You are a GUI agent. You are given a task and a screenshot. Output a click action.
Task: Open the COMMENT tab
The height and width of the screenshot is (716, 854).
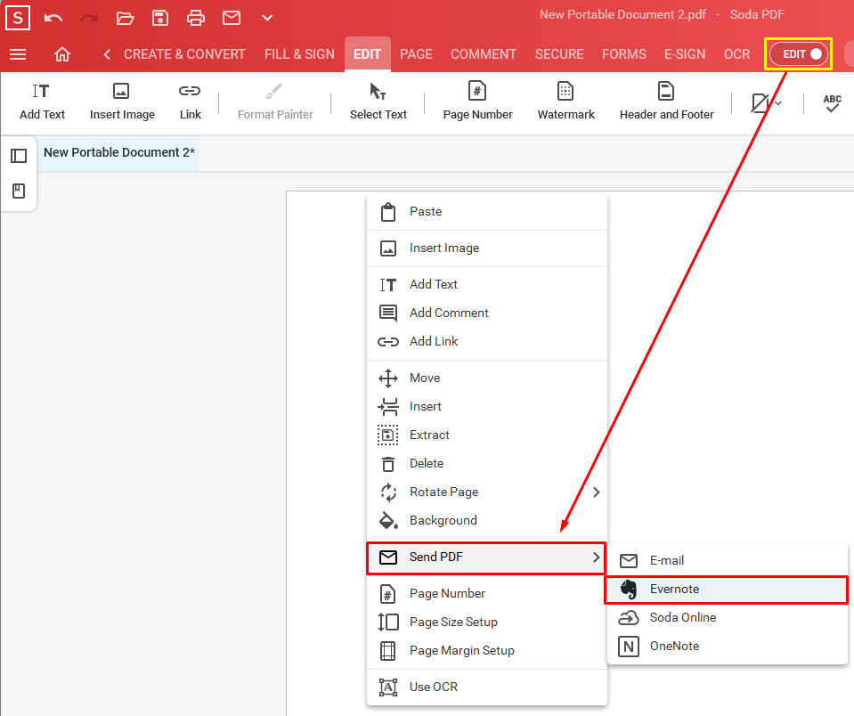point(483,54)
